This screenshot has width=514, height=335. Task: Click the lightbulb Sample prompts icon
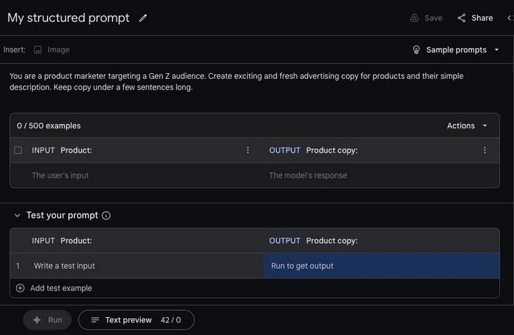point(416,49)
